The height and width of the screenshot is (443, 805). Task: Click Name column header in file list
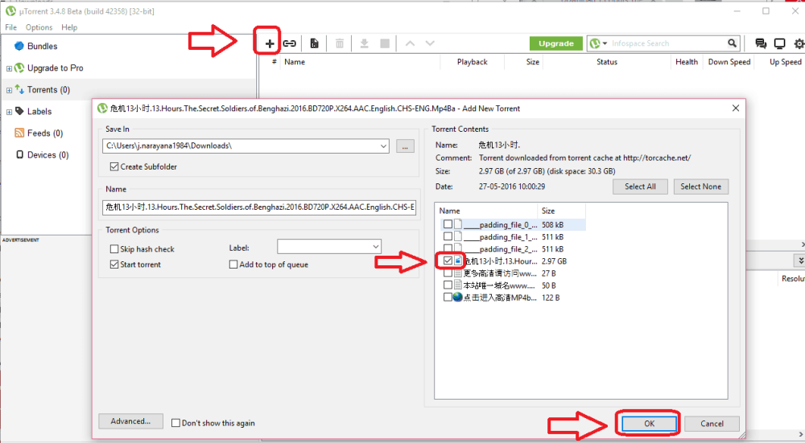click(486, 211)
